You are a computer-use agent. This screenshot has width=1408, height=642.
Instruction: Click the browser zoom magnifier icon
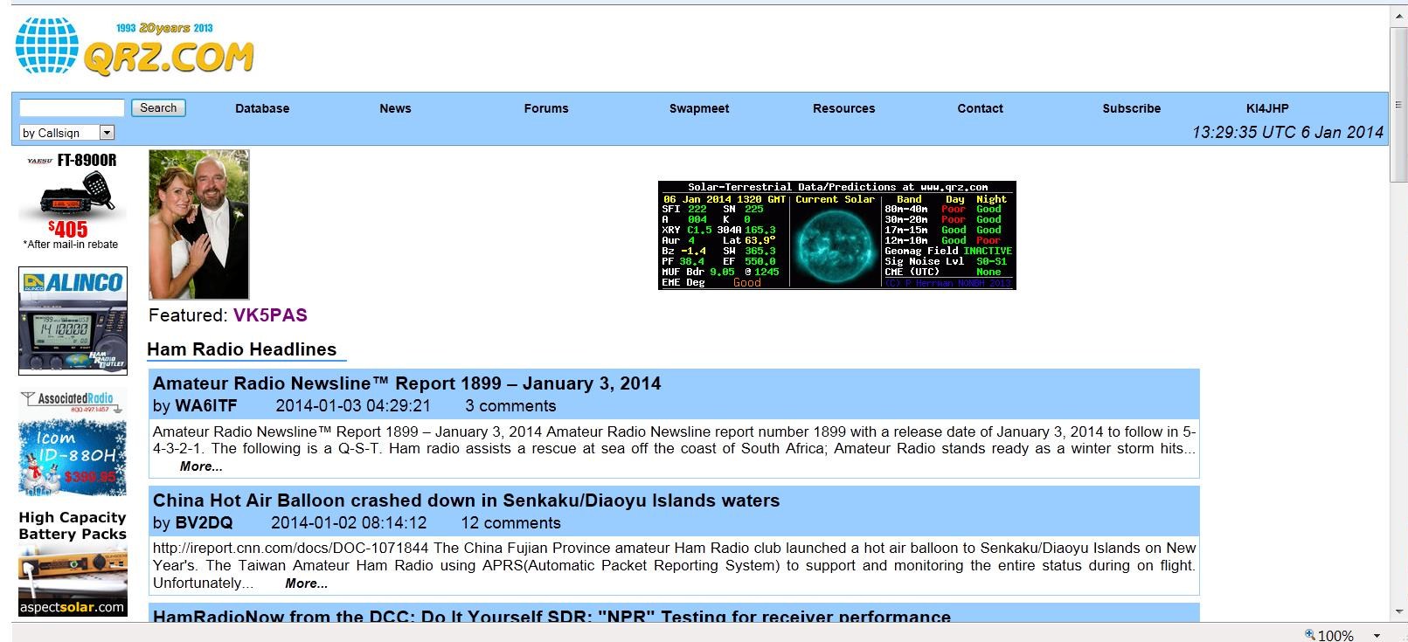[x=1309, y=634]
